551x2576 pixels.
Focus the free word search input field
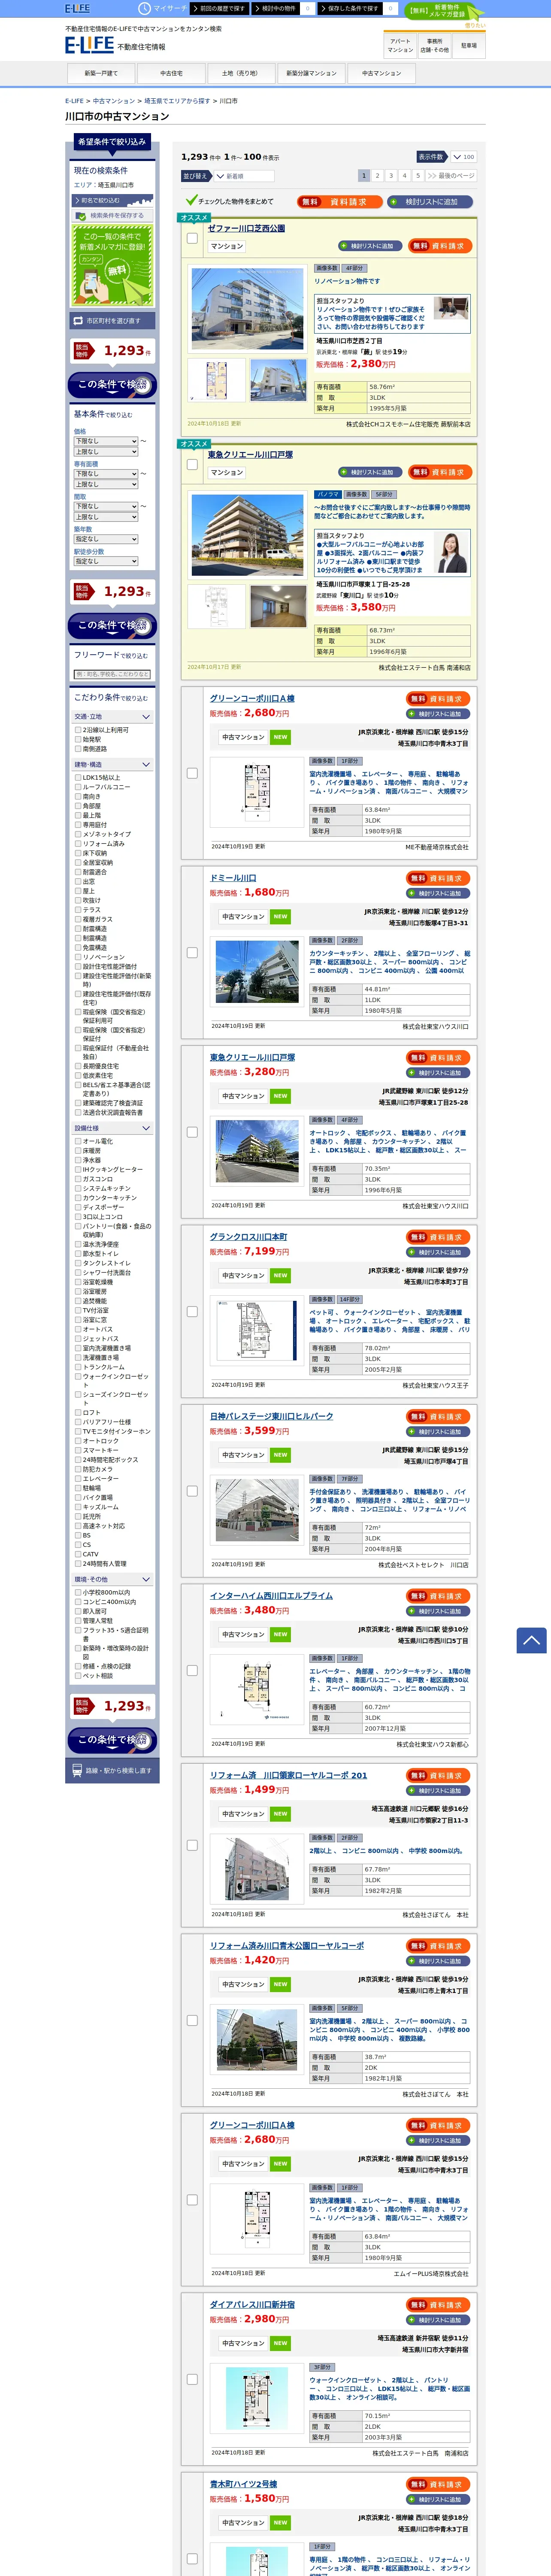(112, 674)
